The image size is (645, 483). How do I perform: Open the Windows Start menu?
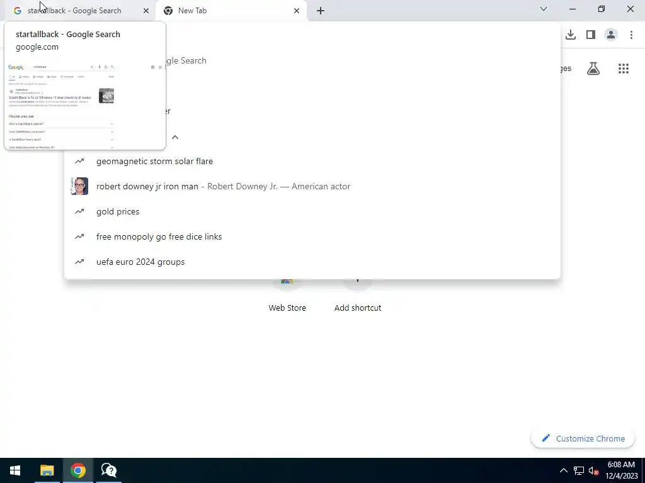tap(15, 470)
